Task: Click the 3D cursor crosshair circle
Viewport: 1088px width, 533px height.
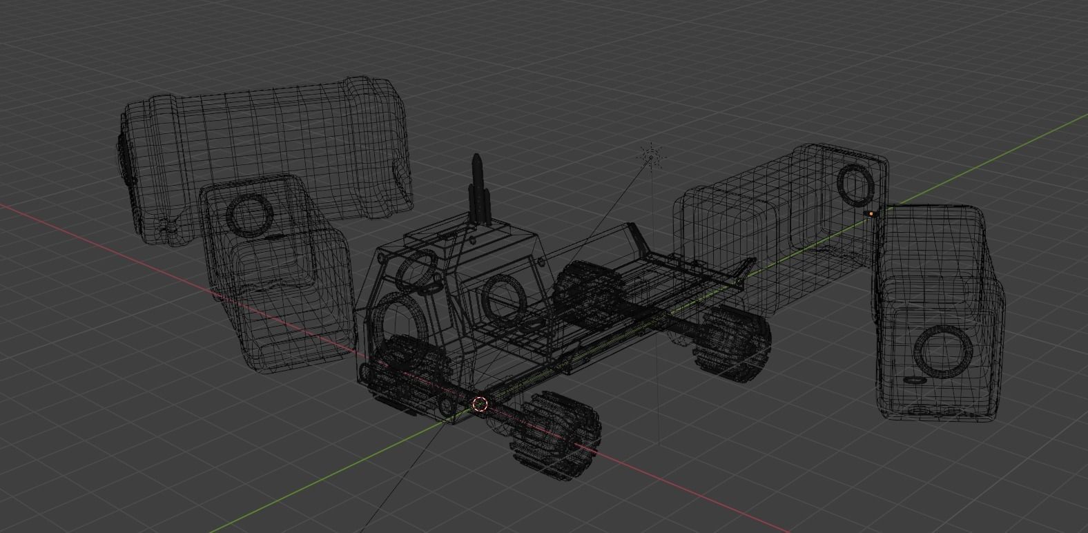Action: coord(480,405)
